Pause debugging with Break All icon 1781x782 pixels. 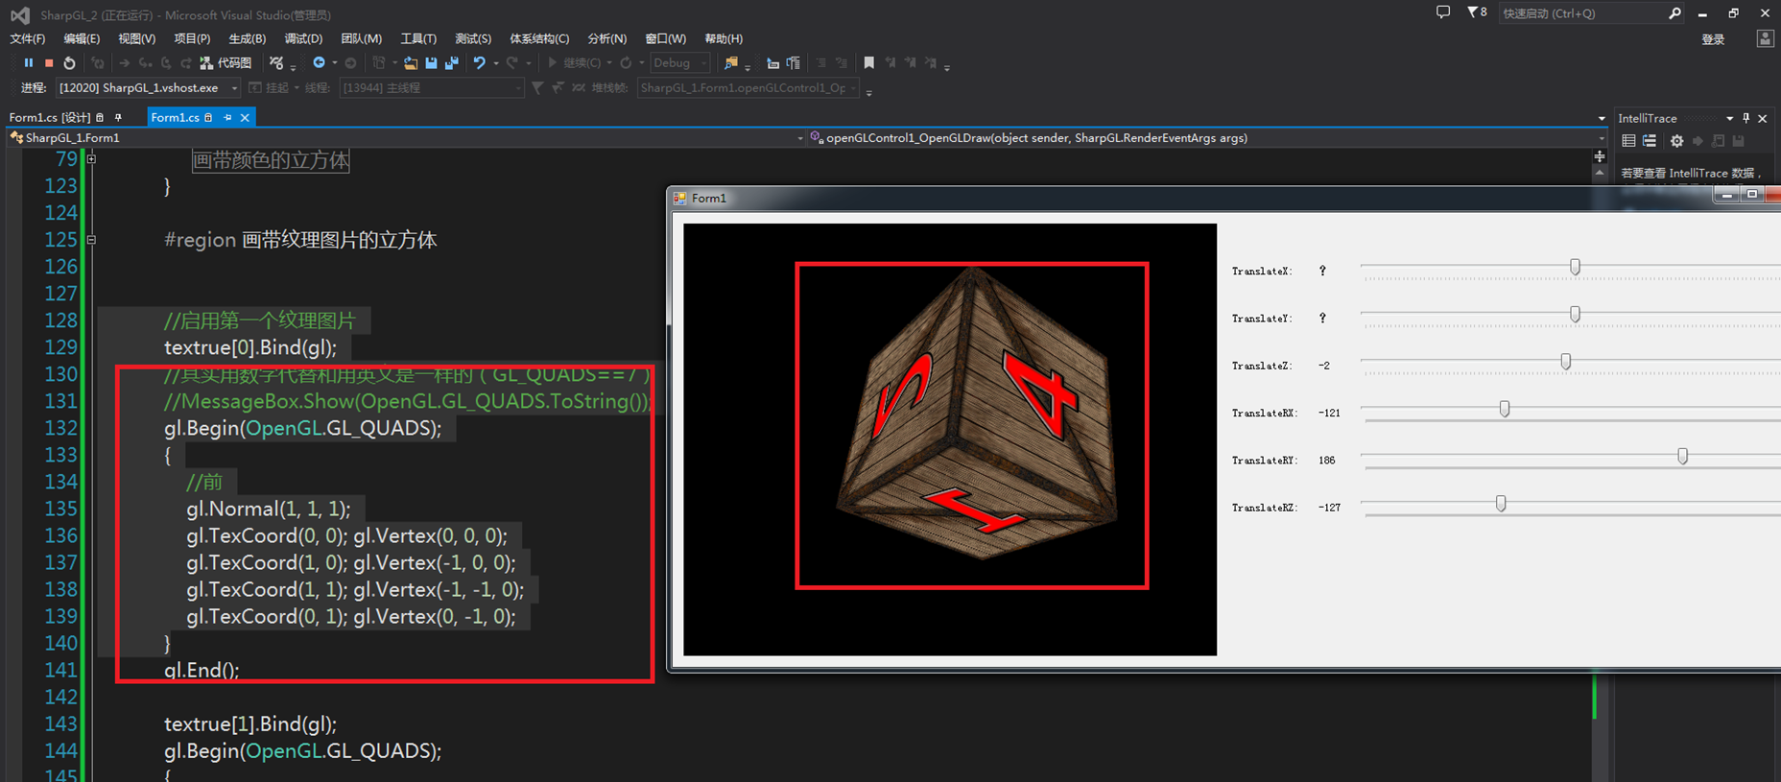click(x=29, y=63)
